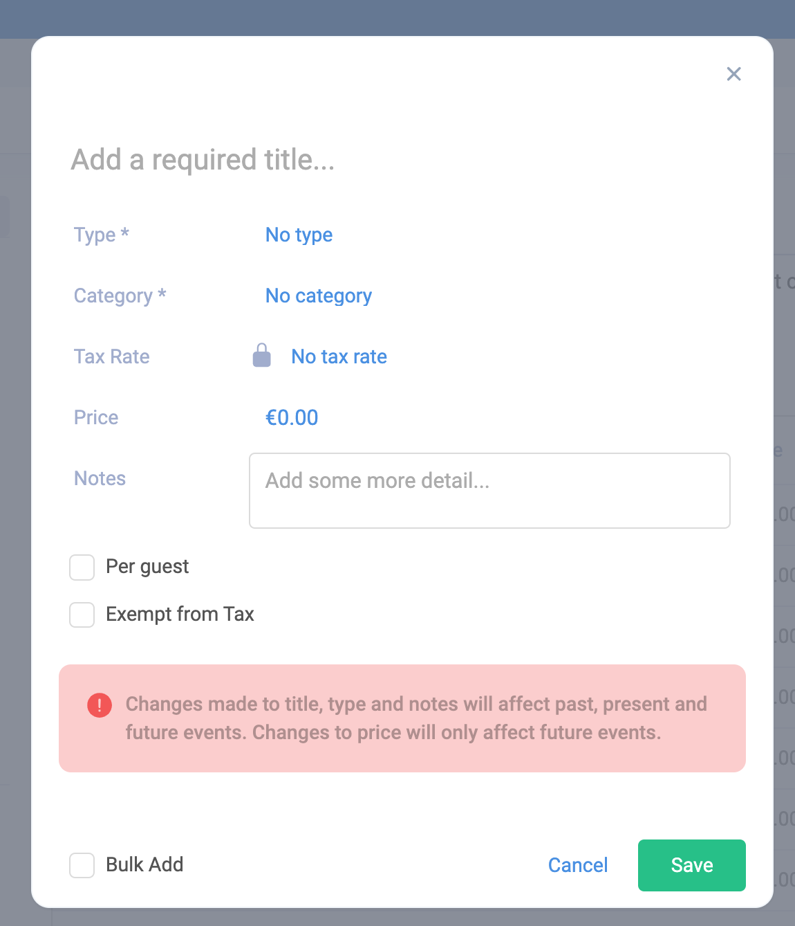795x926 pixels.
Task: Open the No tax rate selector
Action: pyautogui.click(x=339, y=356)
